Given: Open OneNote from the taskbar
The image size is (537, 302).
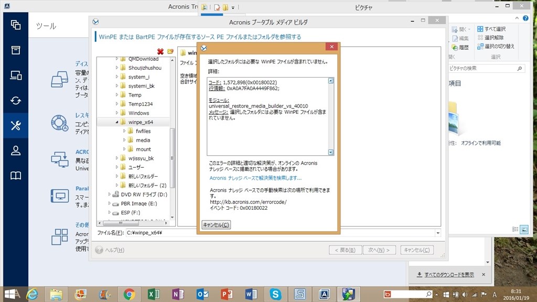Looking at the screenshot, I should click(x=178, y=294).
